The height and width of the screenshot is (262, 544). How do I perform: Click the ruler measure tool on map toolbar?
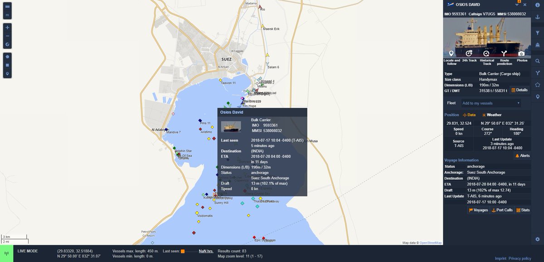(x=7, y=6)
